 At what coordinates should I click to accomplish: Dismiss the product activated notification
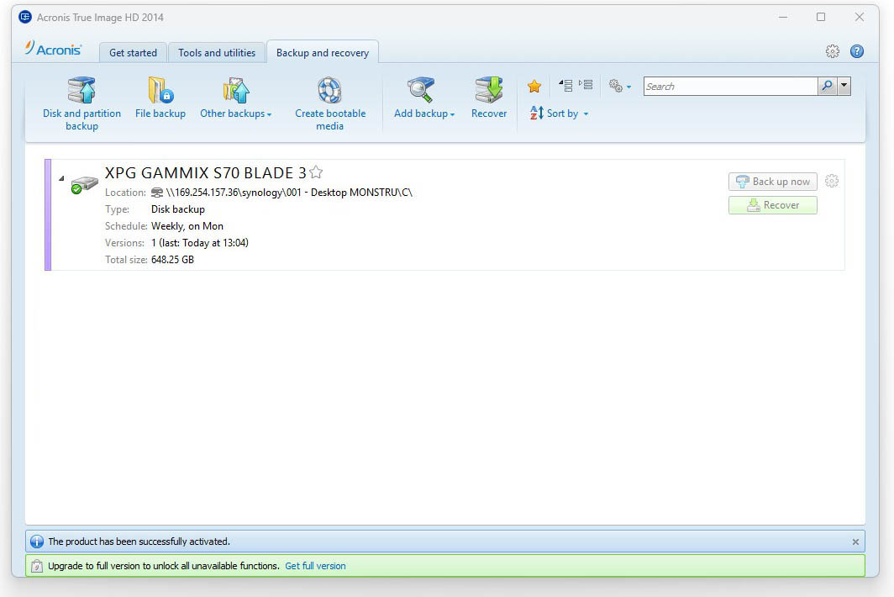pos(855,542)
